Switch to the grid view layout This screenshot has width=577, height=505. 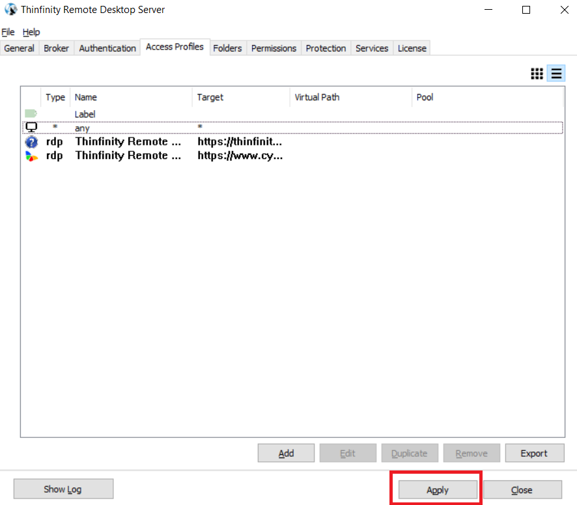pos(537,74)
